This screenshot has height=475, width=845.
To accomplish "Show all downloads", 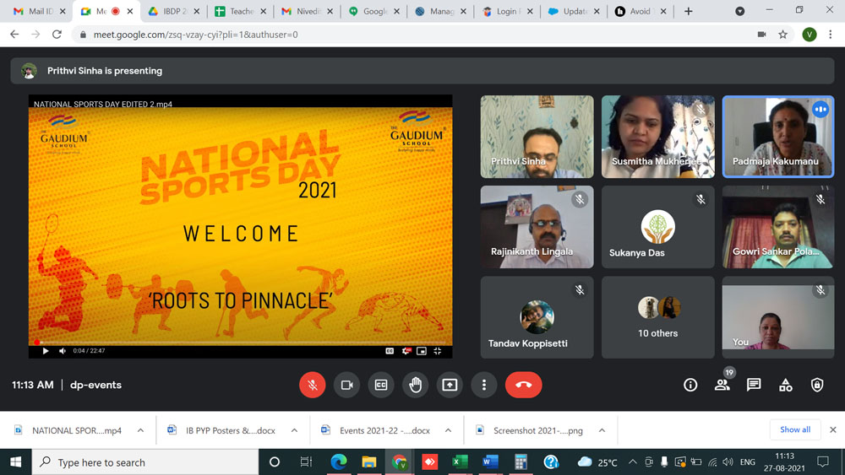I will [x=795, y=429].
